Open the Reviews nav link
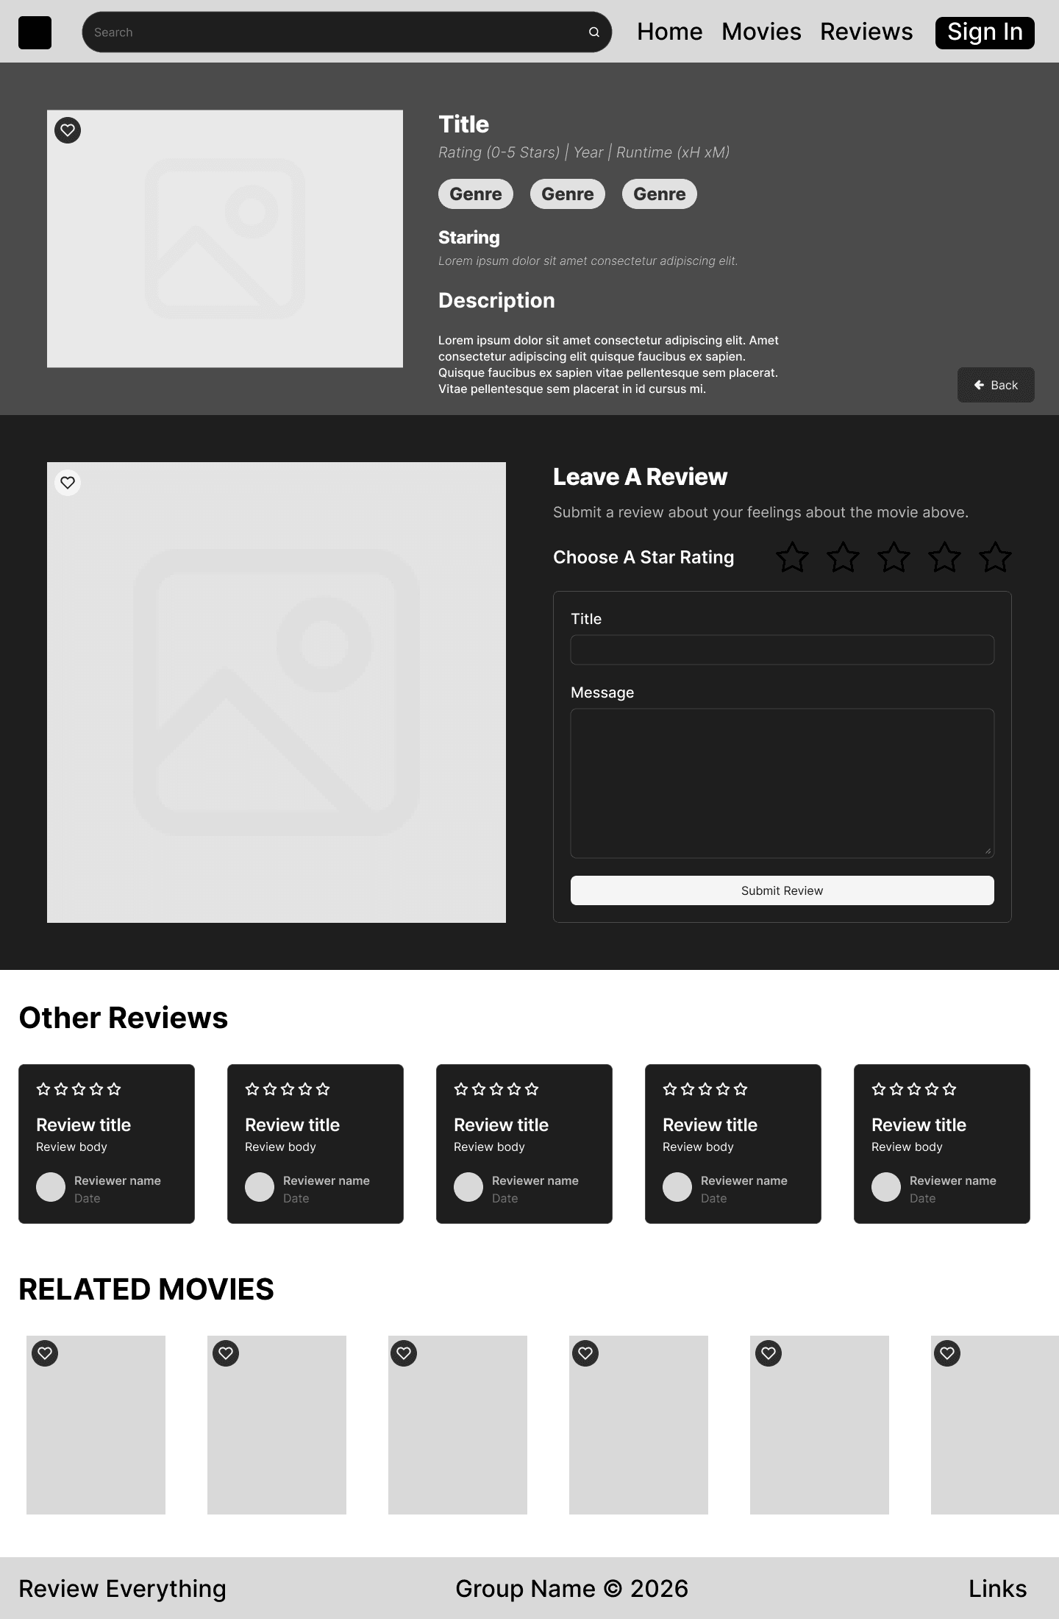This screenshot has width=1059, height=1619. click(x=866, y=32)
